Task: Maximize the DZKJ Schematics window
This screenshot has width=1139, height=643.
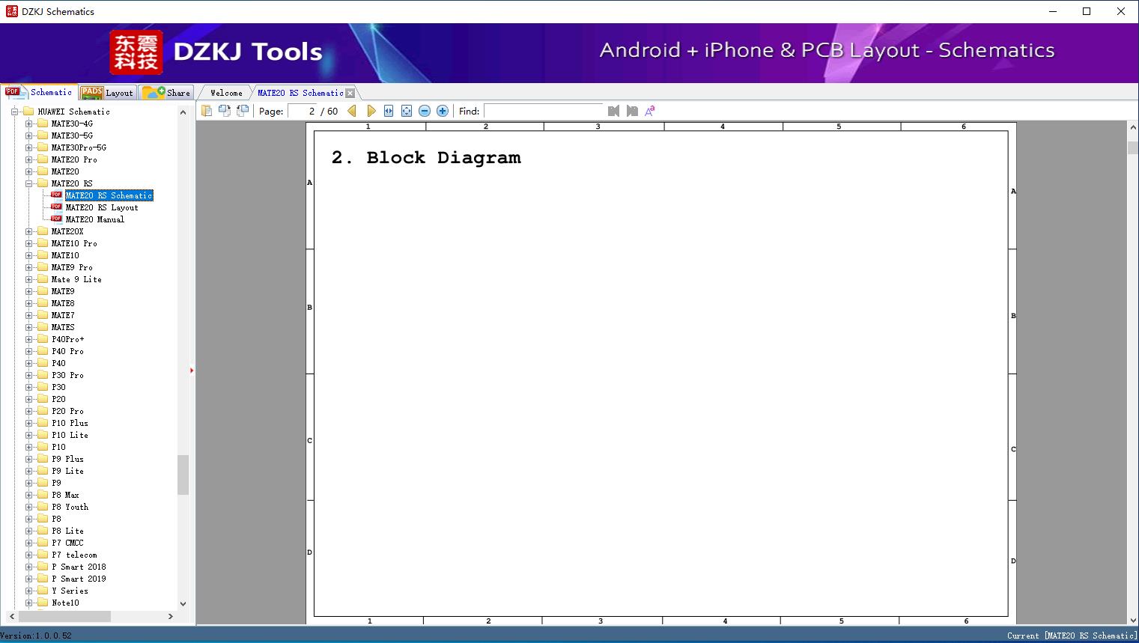Action: point(1087,11)
